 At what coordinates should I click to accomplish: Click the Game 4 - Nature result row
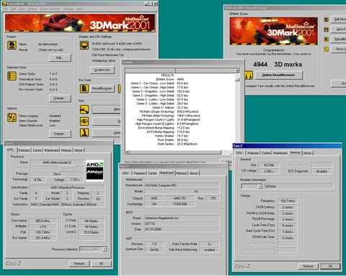pyautogui.click(x=170, y=108)
